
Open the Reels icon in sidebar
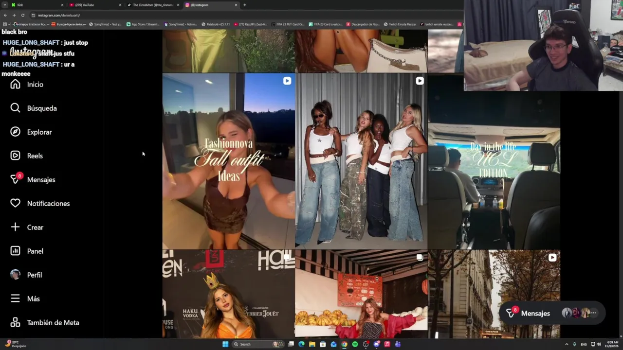point(15,156)
